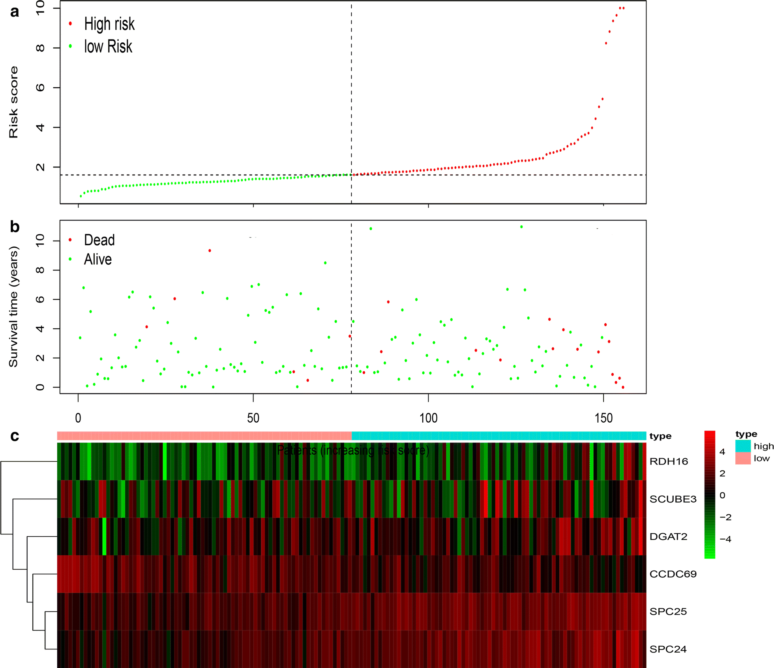Screen dimensions: 774x668
Task: Click the x-axis tick label '100'
Action: point(428,418)
